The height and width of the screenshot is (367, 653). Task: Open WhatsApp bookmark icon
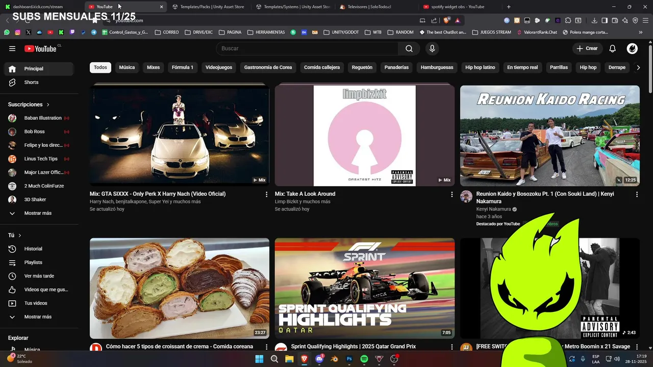tap(7, 32)
